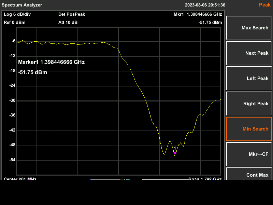This screenshot has width=273, height=205.
Task: Click the Att 10 dB attenuation label
Action: click(x=68, y=23)
